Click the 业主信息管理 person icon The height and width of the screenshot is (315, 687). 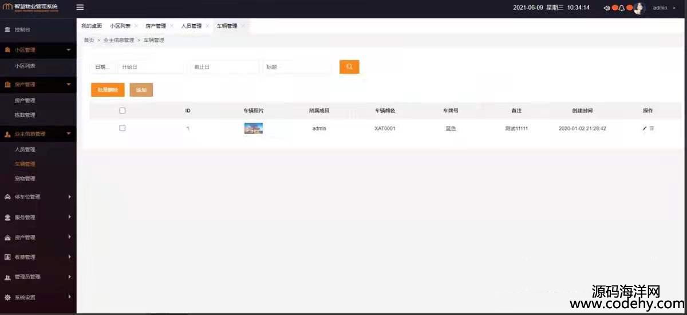(7, 134)
